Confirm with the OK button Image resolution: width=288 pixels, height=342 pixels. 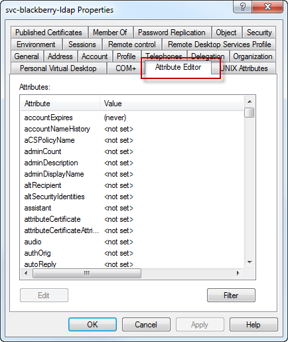pyautogui.click(x=92, y=325)
